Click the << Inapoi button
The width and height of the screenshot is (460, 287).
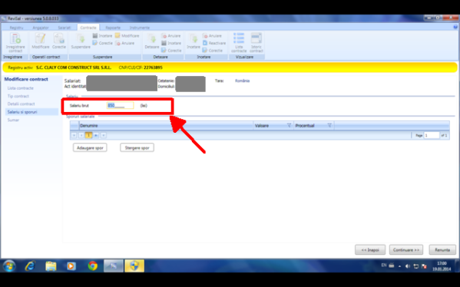[x=370, y=249]
